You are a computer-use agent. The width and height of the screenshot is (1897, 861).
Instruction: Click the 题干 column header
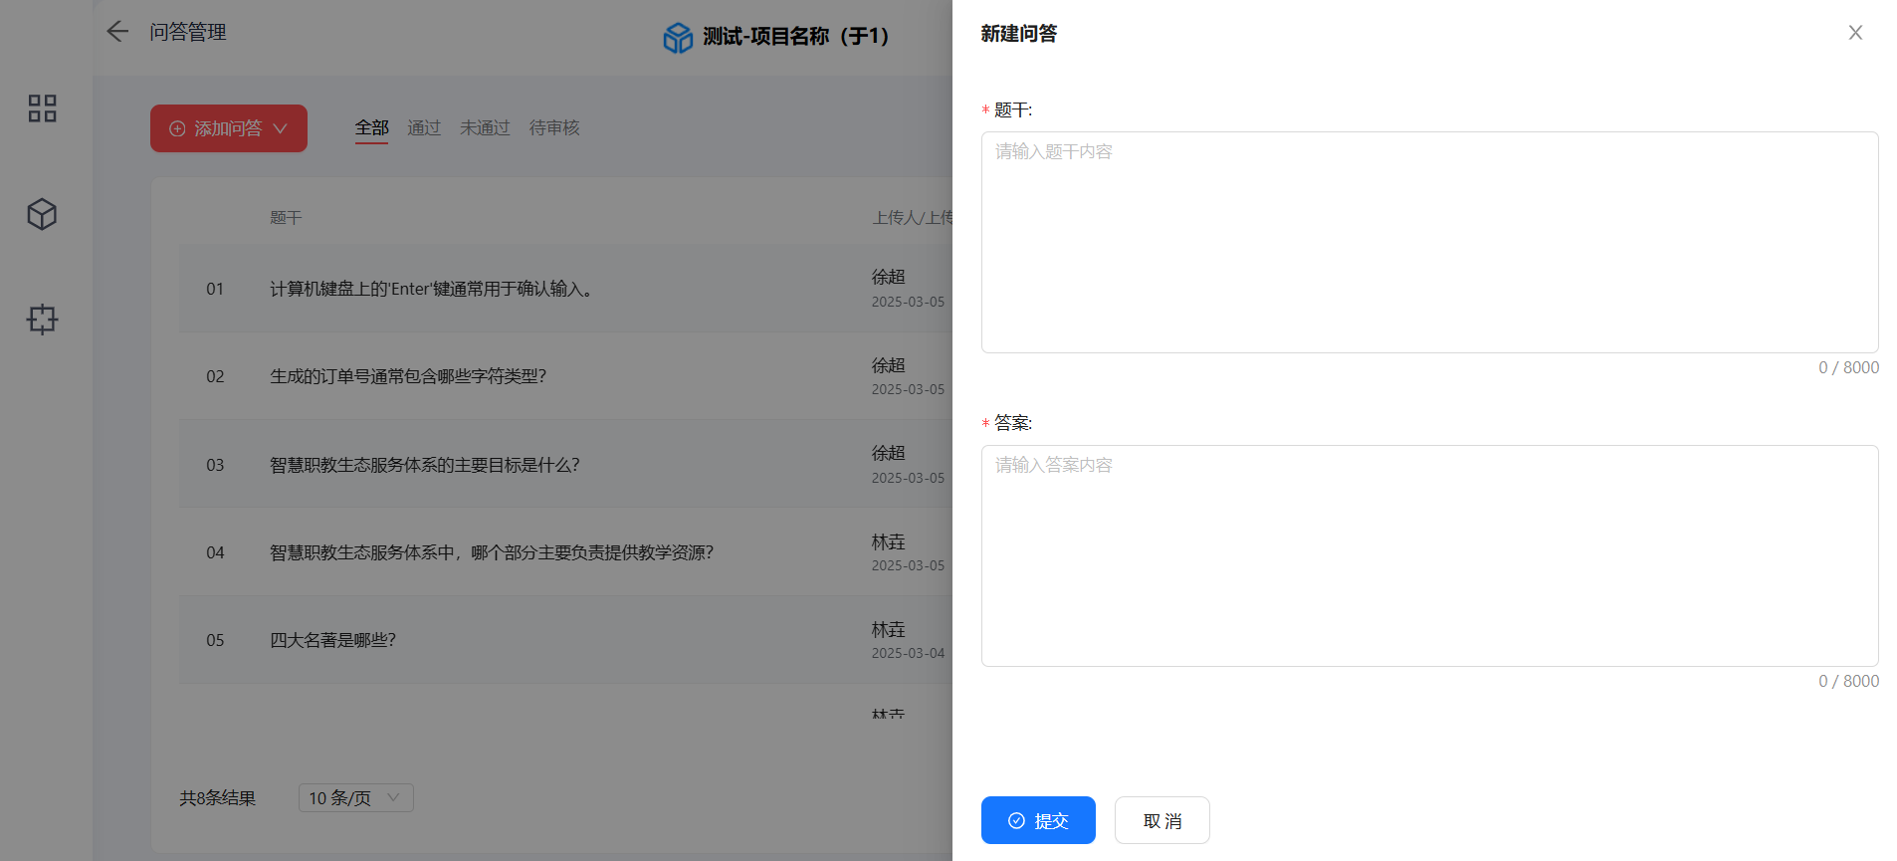tap(286, 217)
